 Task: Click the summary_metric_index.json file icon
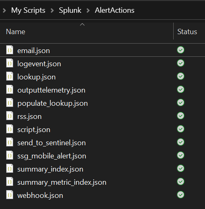9,181
